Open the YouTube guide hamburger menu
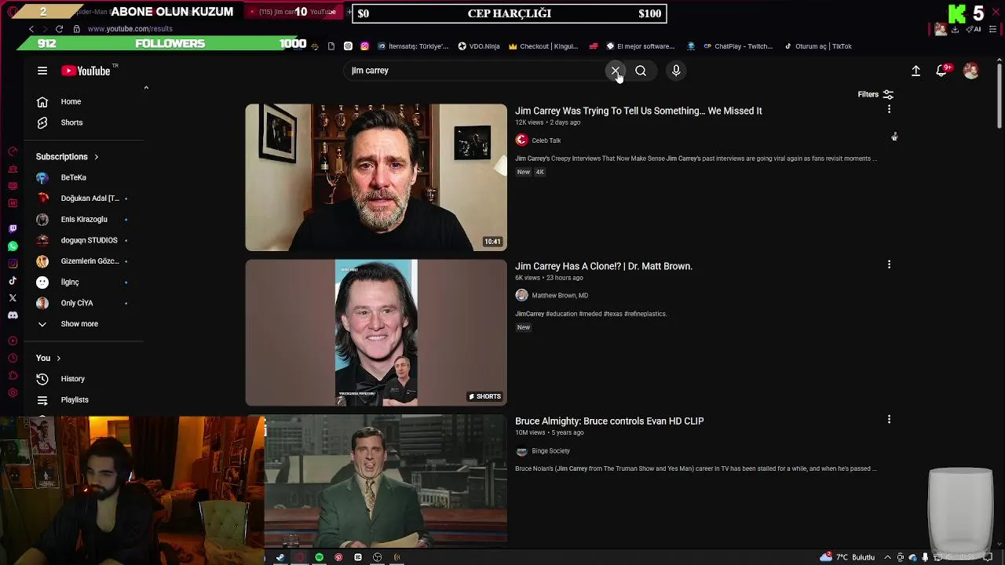 [x=42, y=71]
